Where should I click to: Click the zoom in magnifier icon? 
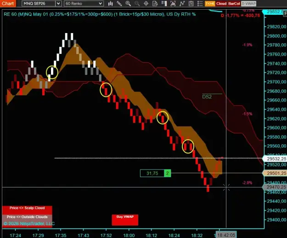(x=128, y=4)
